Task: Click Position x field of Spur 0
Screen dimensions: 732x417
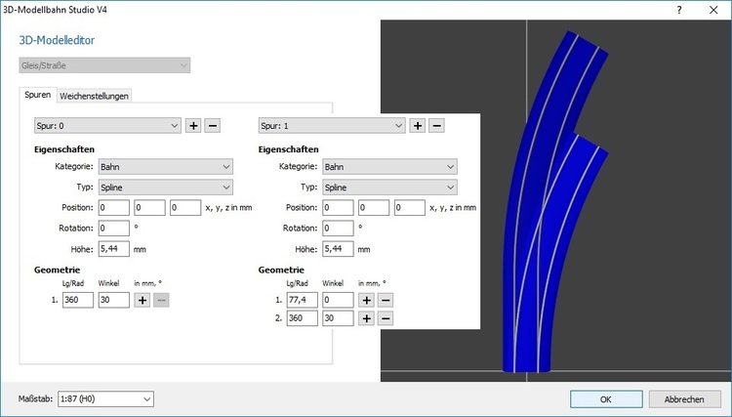Action: click(114, 208)
